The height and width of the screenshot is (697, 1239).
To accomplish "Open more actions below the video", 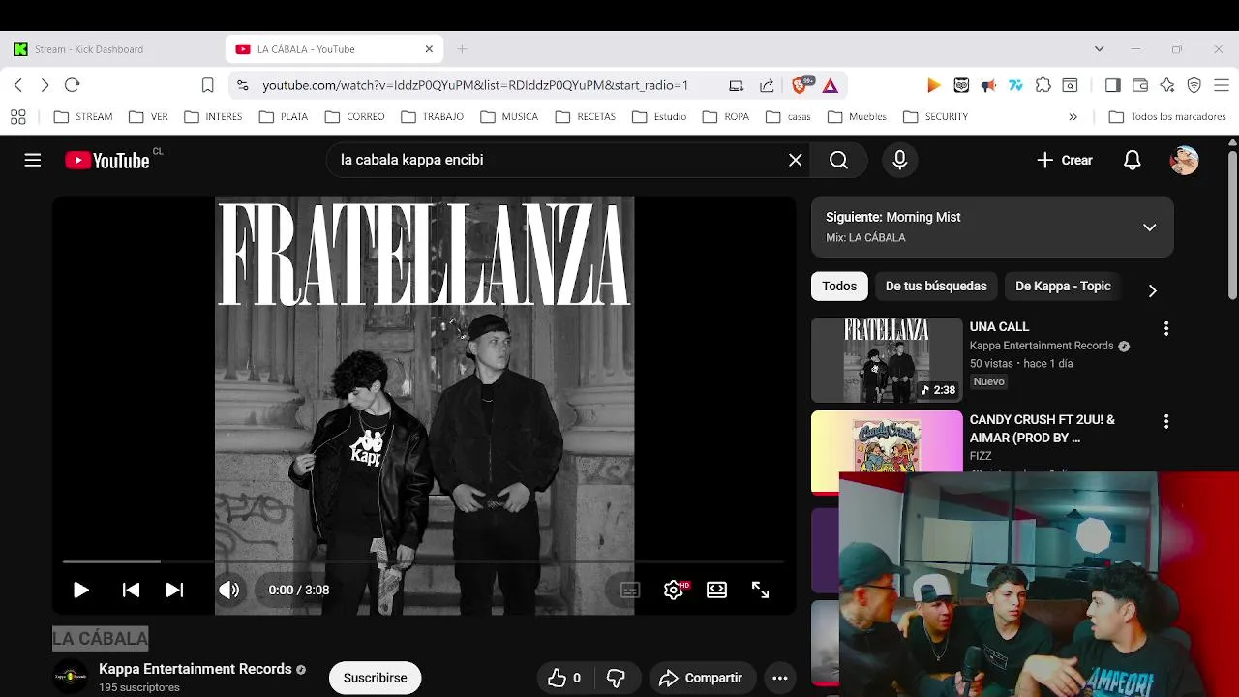I will click(x=779, y=678).
